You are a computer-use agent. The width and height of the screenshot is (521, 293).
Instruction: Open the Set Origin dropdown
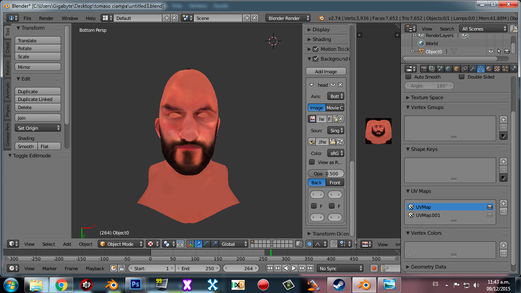point(38,128)
